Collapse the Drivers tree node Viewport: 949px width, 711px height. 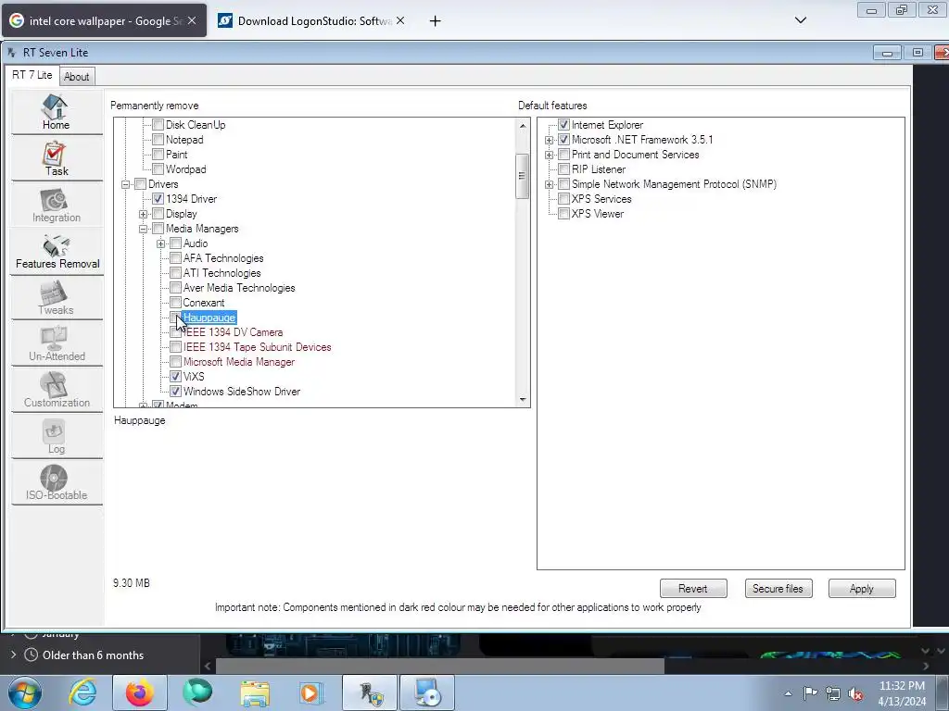click(126, 184)
